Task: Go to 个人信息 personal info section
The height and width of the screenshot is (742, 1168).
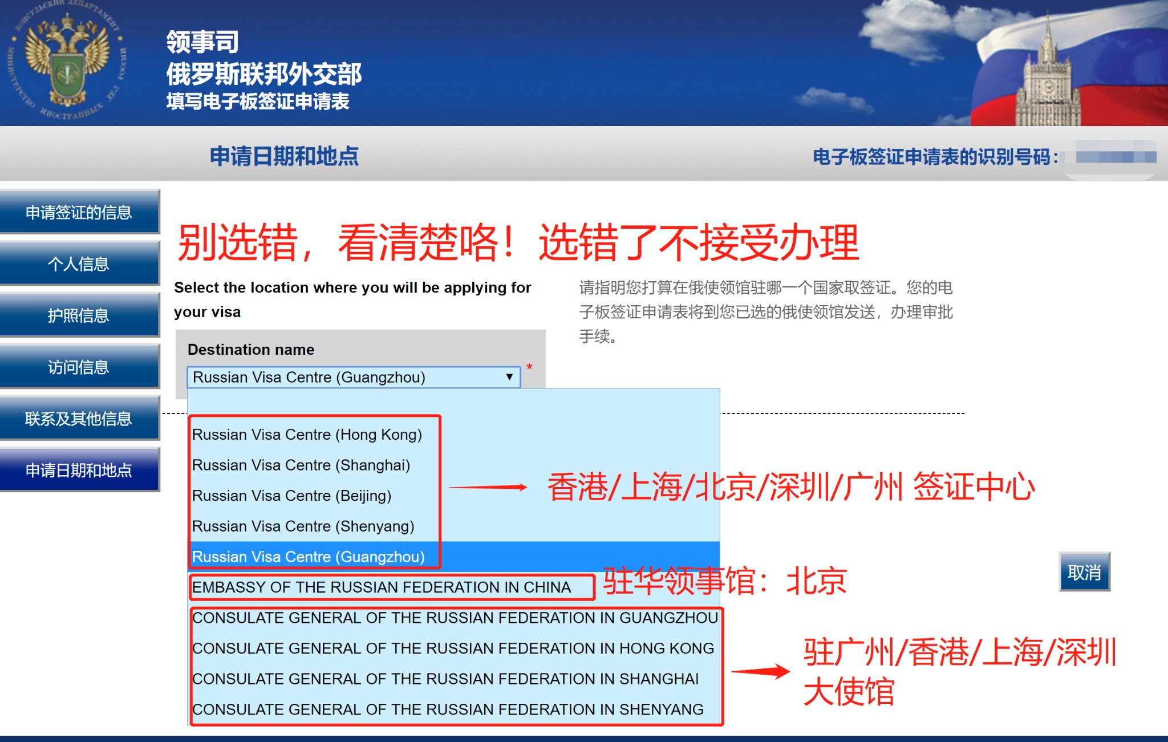Action: click(79, 263)
